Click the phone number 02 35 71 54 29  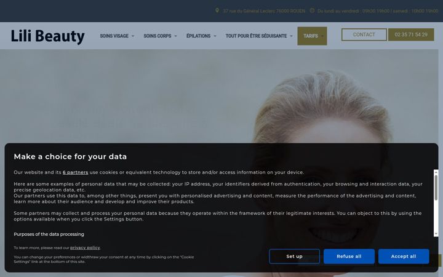click(x=411, y=34)
